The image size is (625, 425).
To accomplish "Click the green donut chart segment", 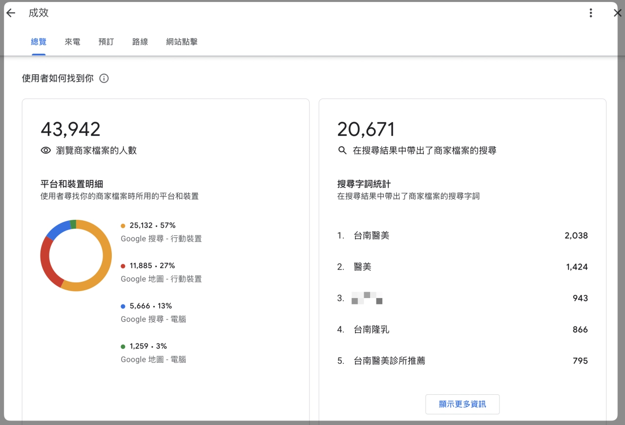I will pos(73,224).
